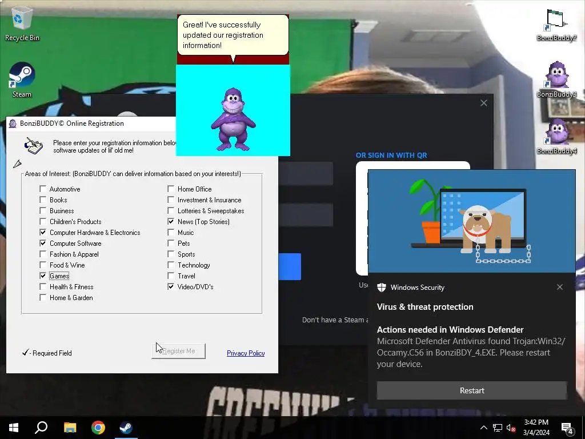Check Home & Garden checkbox

(x=43, y=297)
